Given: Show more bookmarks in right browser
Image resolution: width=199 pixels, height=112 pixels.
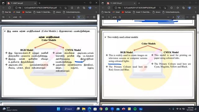Looking at the screenshot, I should click(196, 12).
